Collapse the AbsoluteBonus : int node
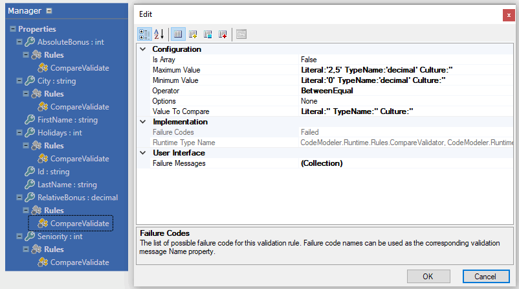 [19, 41]
